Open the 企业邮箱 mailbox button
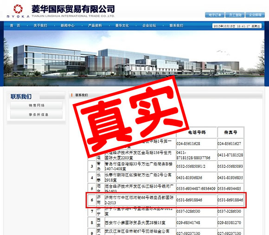The image size is (269, 235). tap(255, 15)
